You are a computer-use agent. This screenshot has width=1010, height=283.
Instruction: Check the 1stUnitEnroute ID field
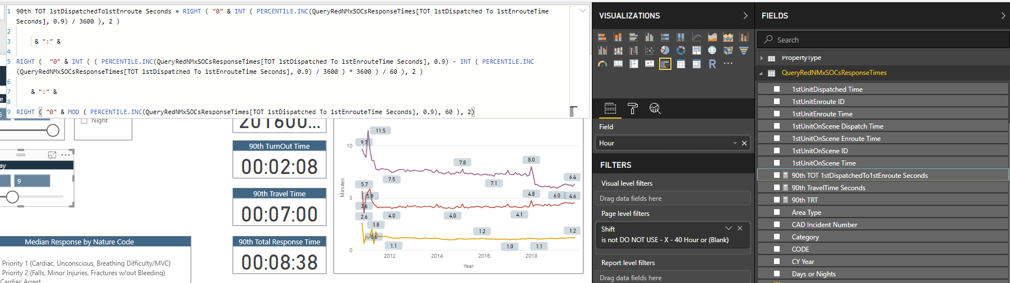776,101
